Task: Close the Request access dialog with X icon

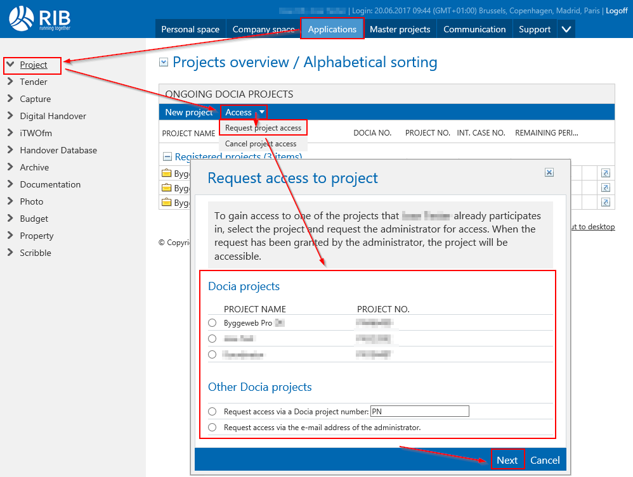Action: (x=549, y=172)
